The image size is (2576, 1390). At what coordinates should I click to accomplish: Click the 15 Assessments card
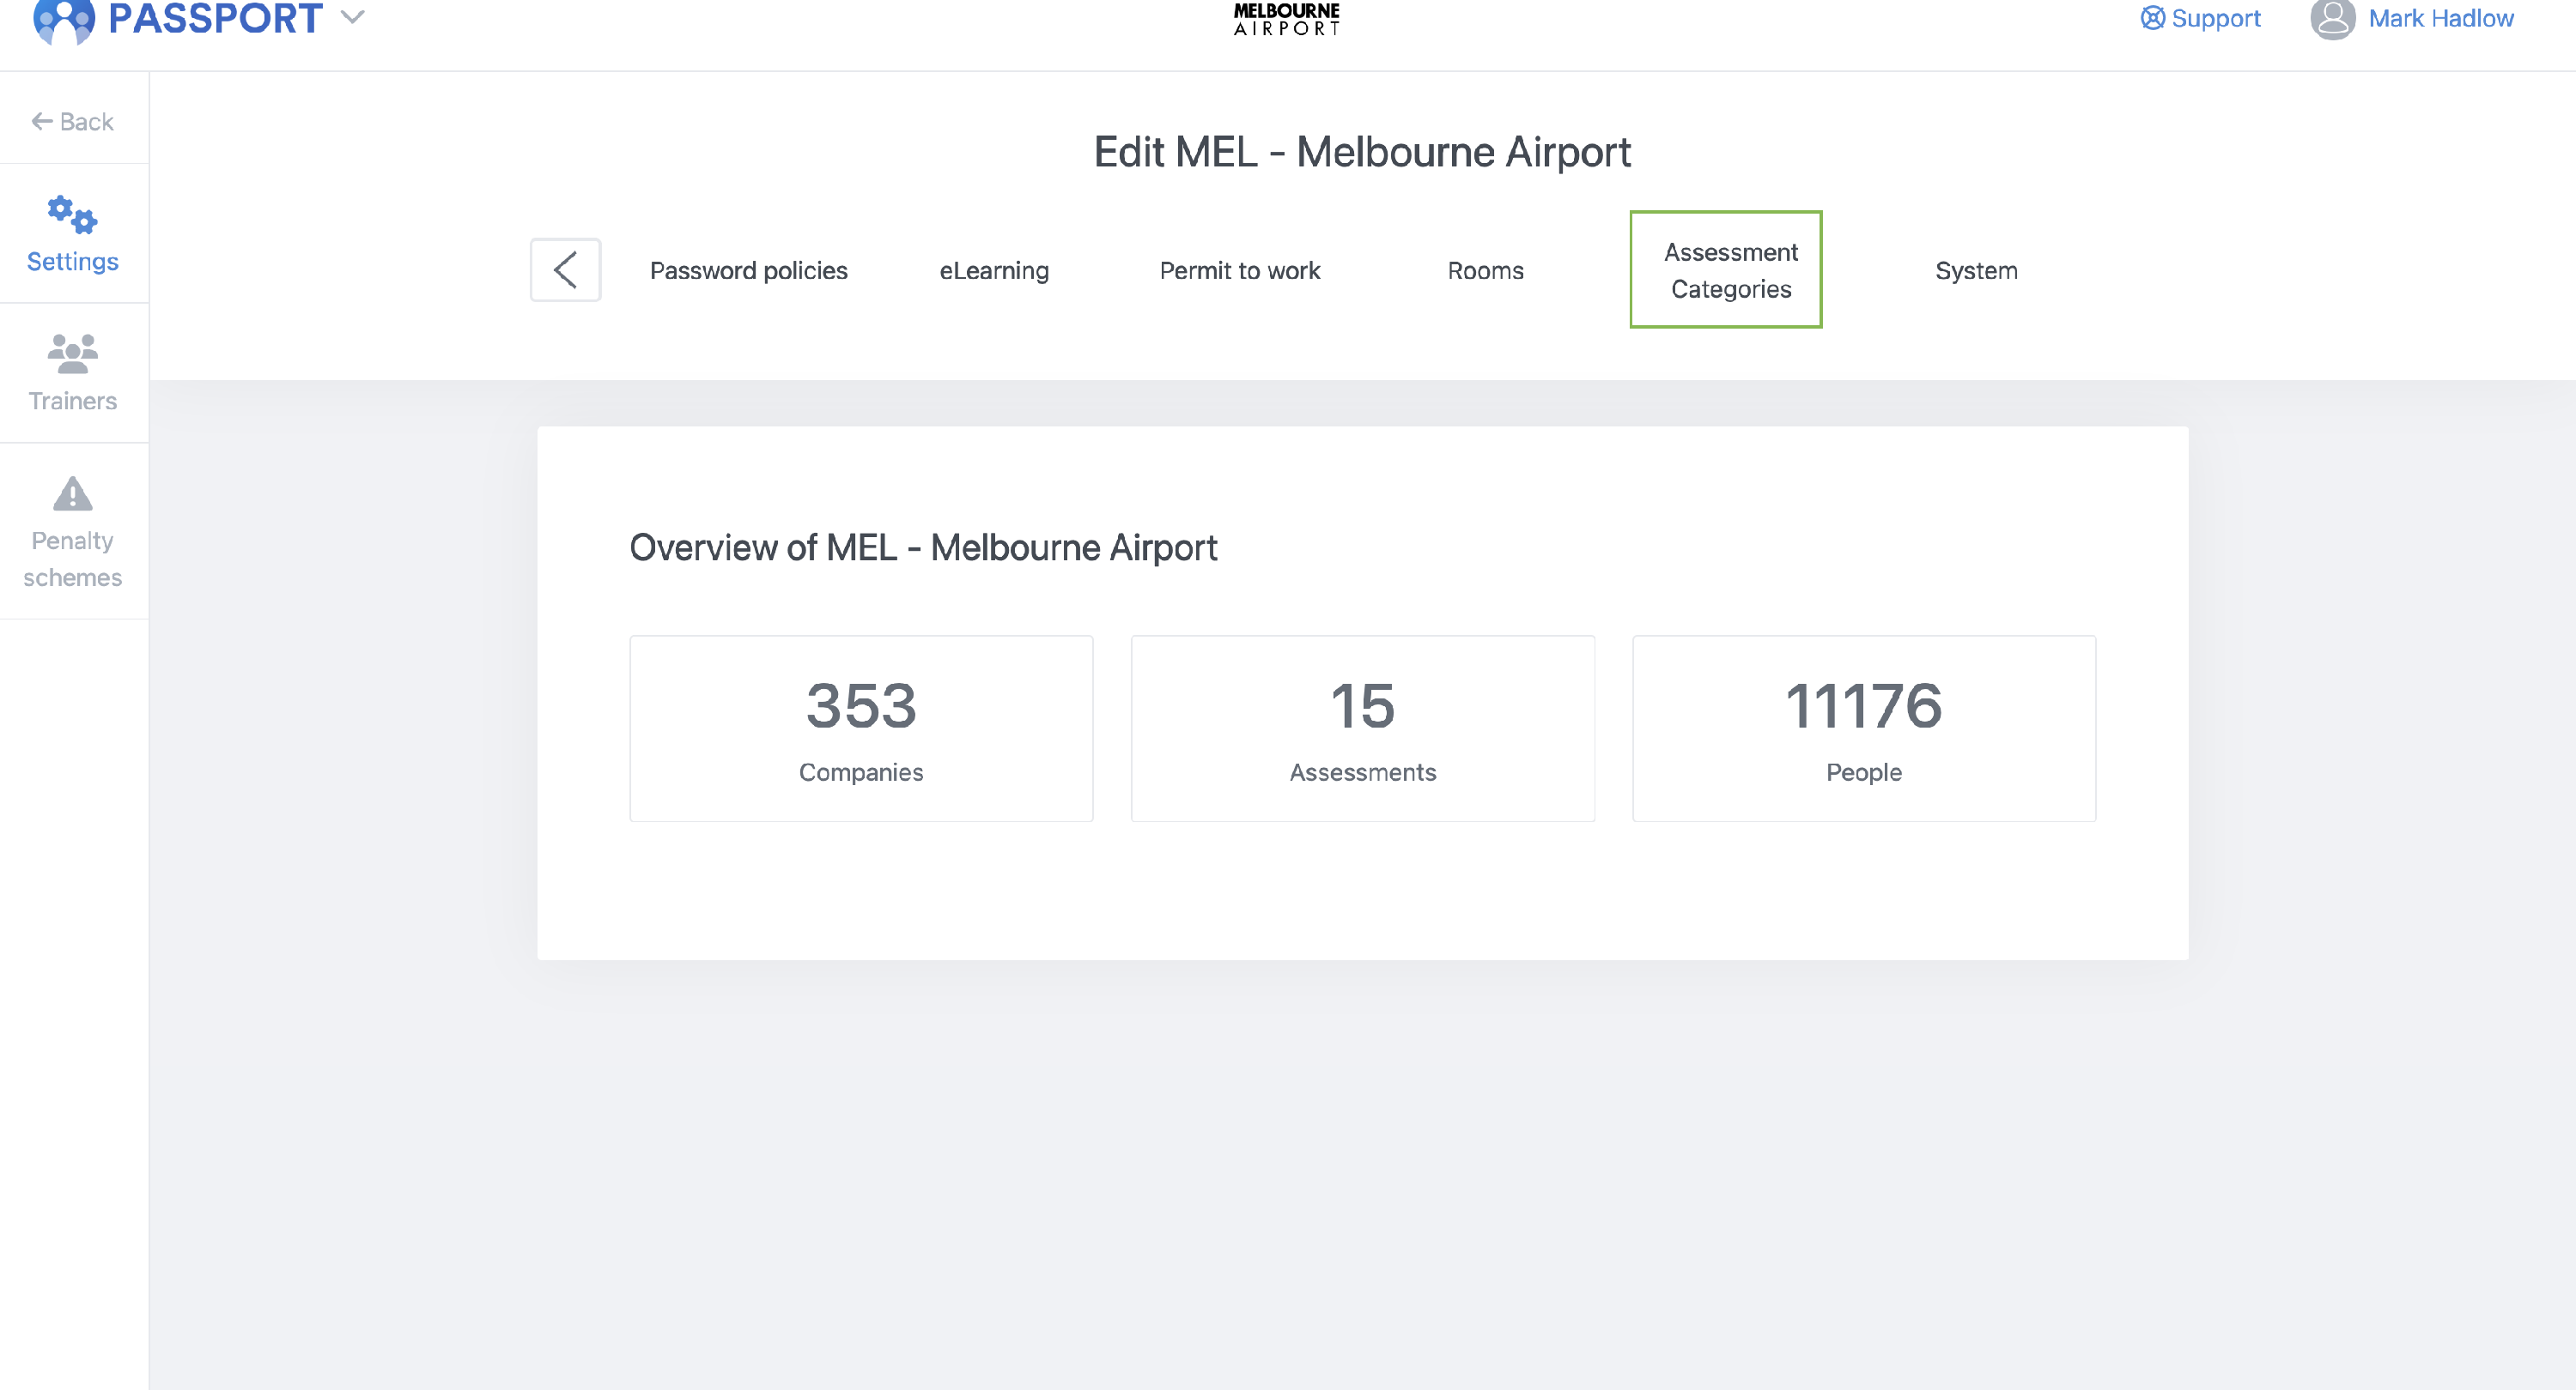(1362, 728)
